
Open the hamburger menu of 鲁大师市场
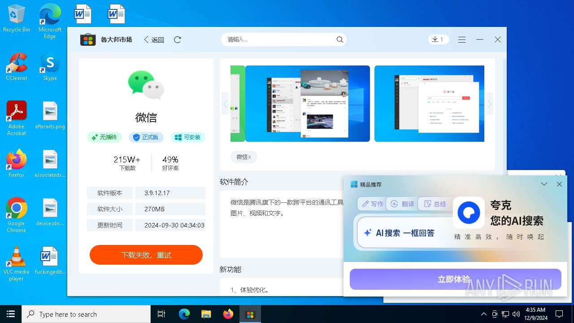pyautogui.click(x=462, y=39)
